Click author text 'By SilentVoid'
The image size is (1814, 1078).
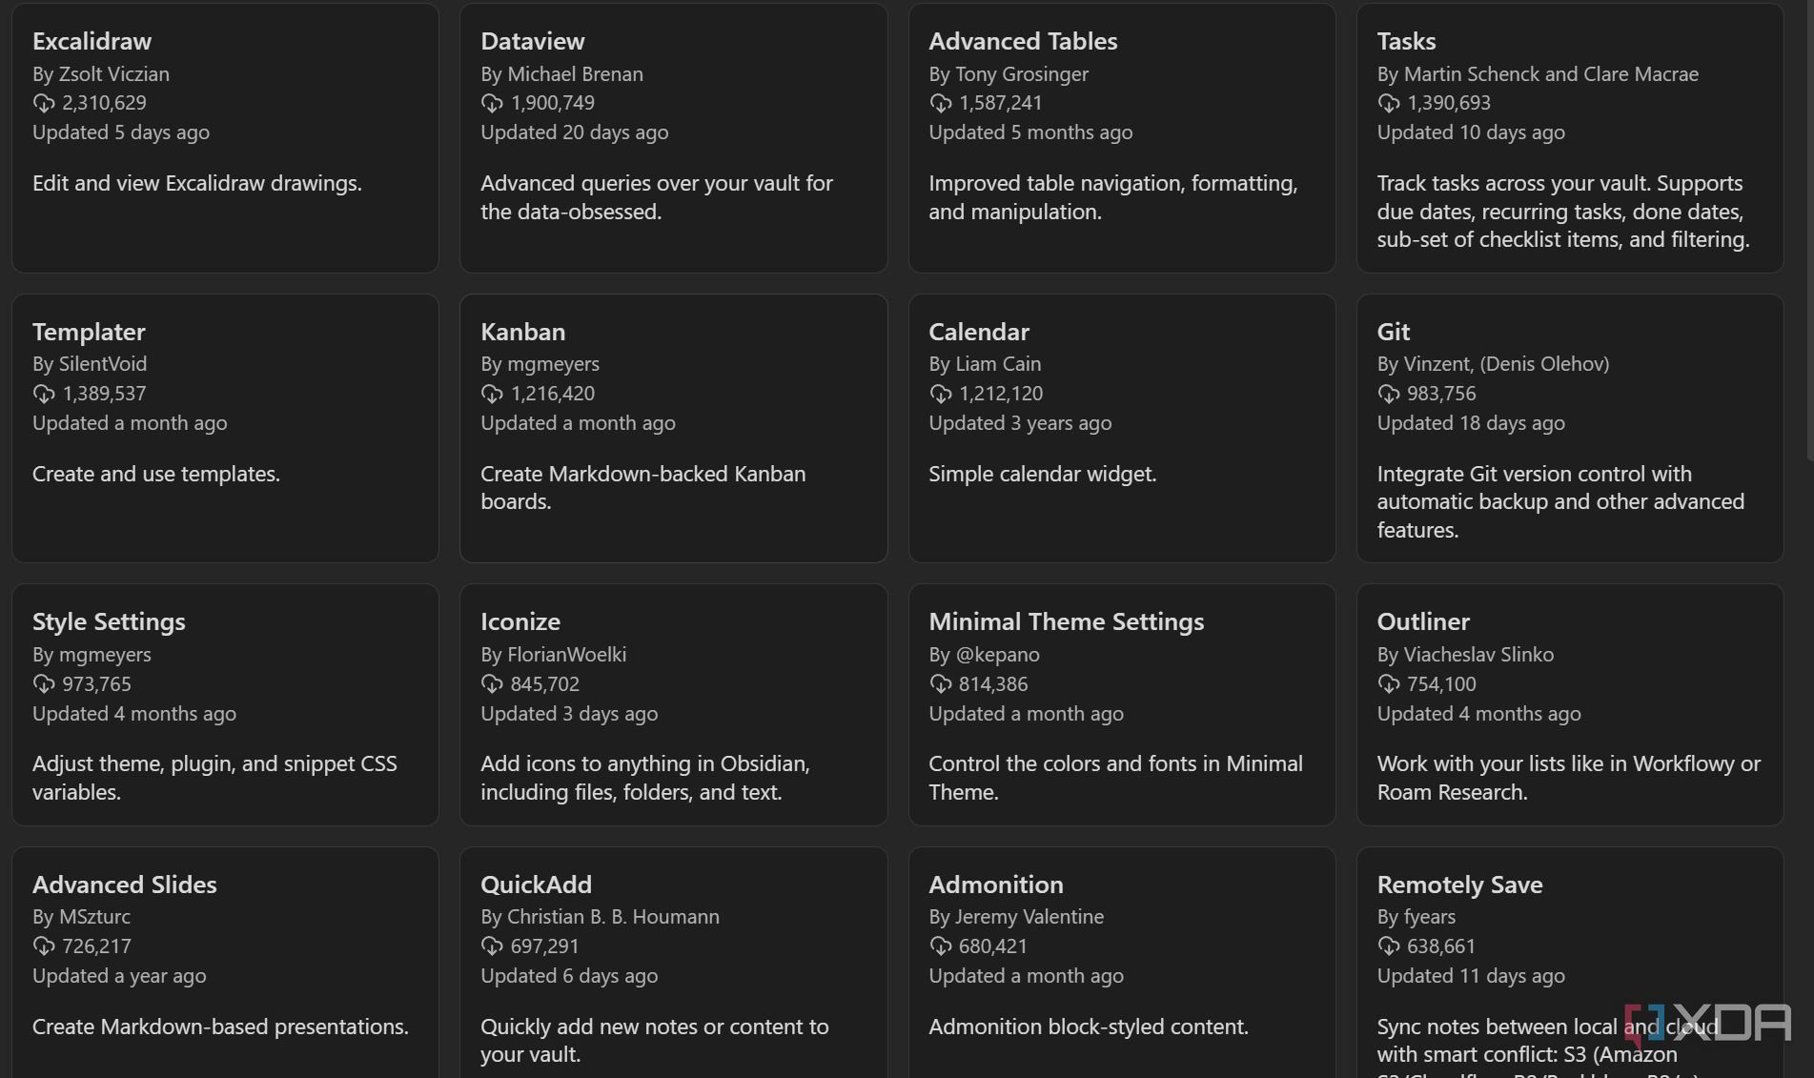tap(90, 364)
